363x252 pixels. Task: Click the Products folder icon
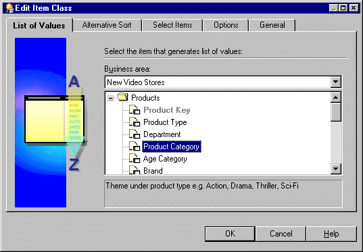pyautogui.click(x=123, y=97)
